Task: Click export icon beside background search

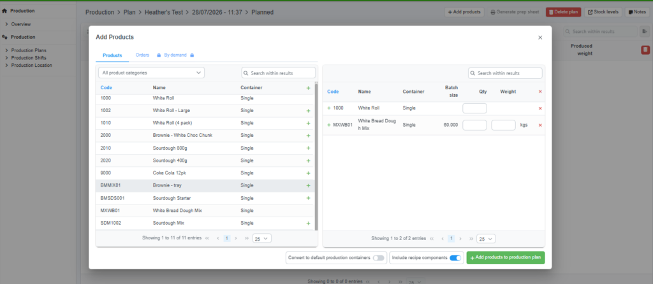Action: pyautogui.click(x=644, y=31)
